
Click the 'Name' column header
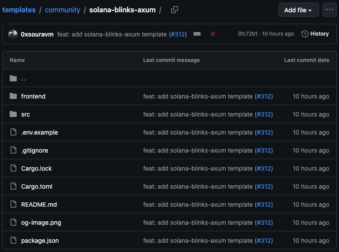(x=17, y=60)
